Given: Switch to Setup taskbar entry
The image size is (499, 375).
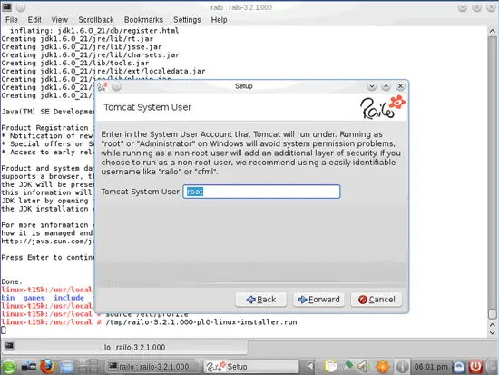Looking at the screenshot, I should [251, 367].
